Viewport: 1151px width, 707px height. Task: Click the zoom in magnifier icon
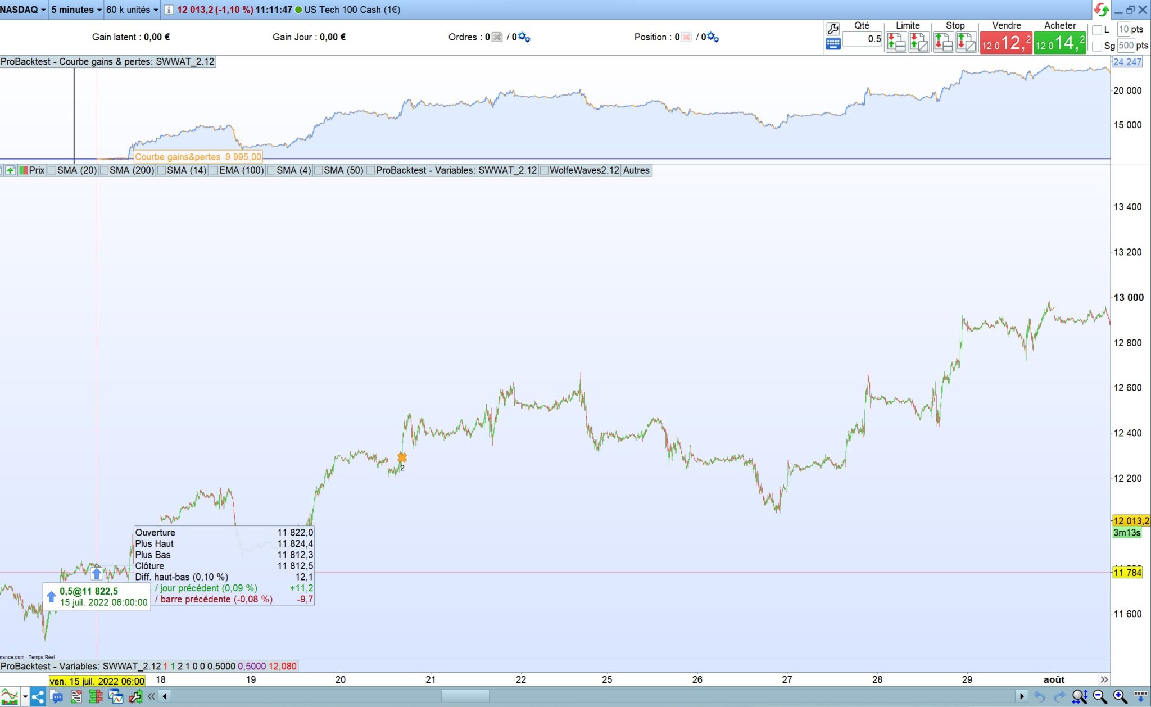pos(1120,697)
